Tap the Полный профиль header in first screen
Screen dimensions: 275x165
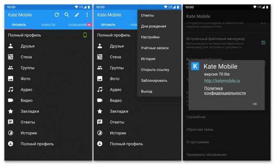pyautogui.click(x=25, y=35)
